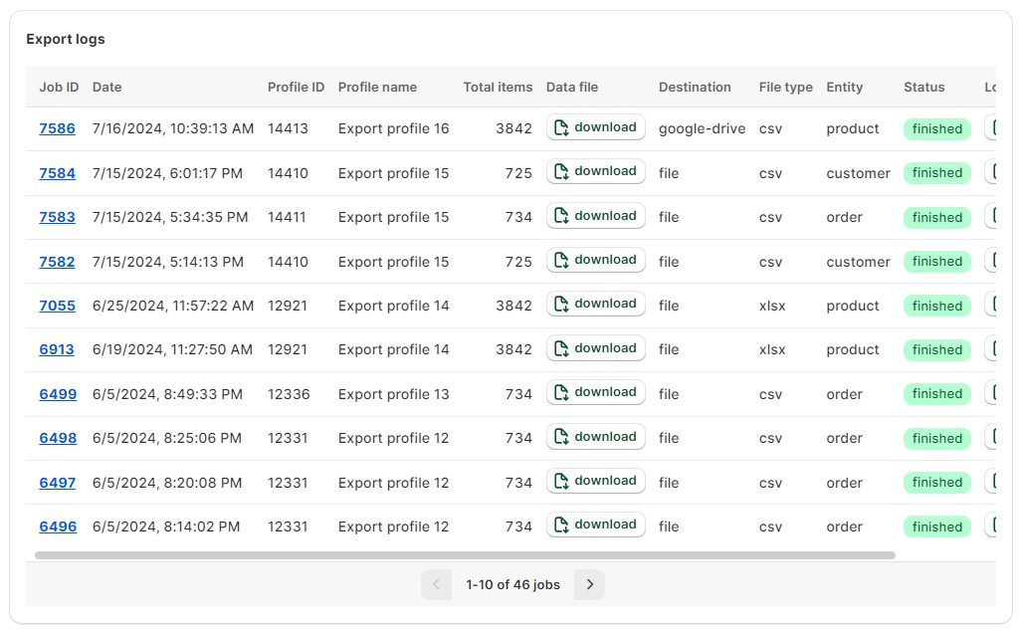
Task: Click the download button on job 6498 row
Action: (x=595, y=437)
